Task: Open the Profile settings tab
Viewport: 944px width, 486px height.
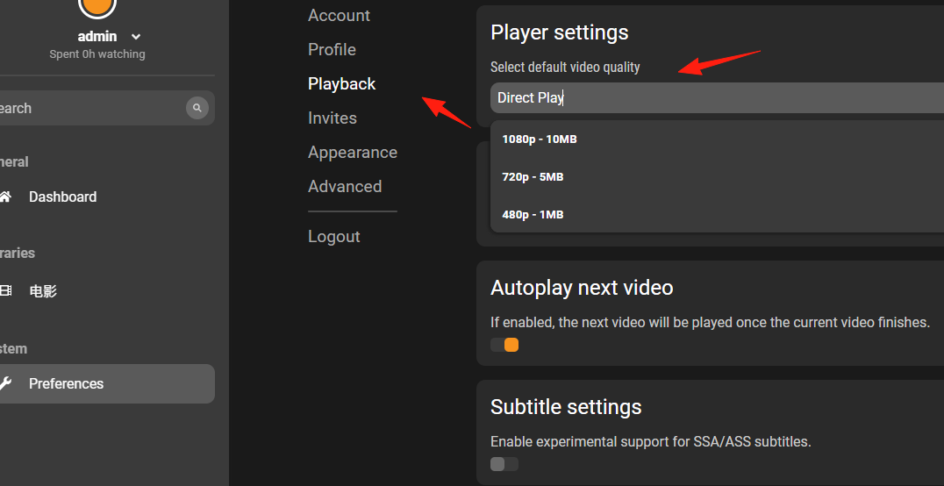Action: 332,49
